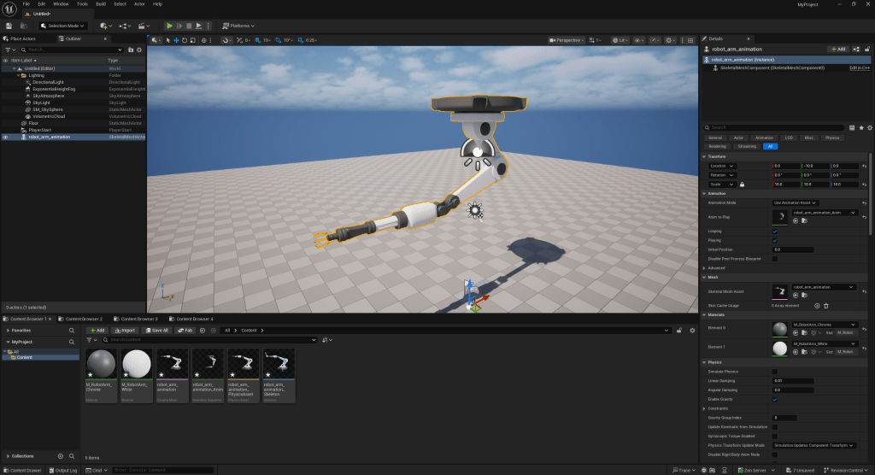Toggle visibility of robot_arm_animation in the Outliner

tap(5, 137)
